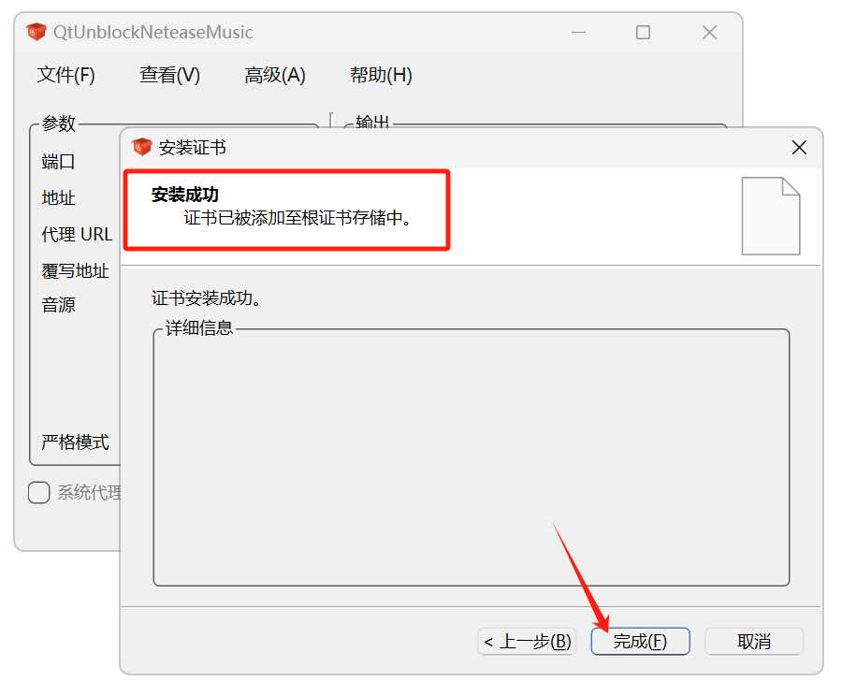Click the 音源 label in 参数 panel
The width and height of the screenshot is (842, 696).
click(59, 305)
